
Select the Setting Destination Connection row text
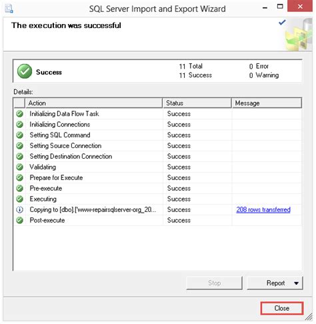click(71, 157)
